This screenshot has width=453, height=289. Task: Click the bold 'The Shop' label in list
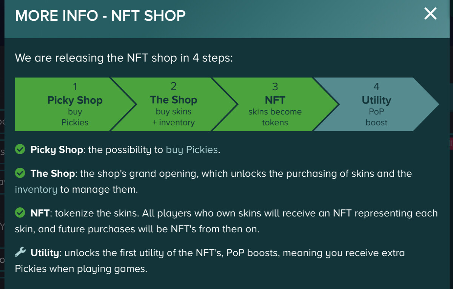[53, 173]
